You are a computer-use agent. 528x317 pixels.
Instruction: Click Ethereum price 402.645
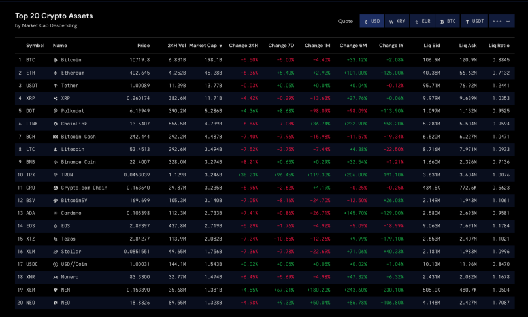coord(140,73)
